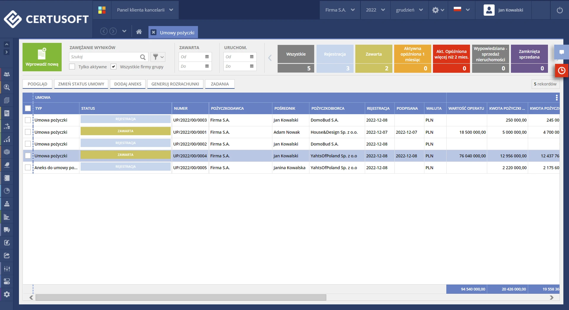Open the notebook sidebar icon
Viewport: 569px width, 310px height.
pyautogui.click(x=7, y=178)
